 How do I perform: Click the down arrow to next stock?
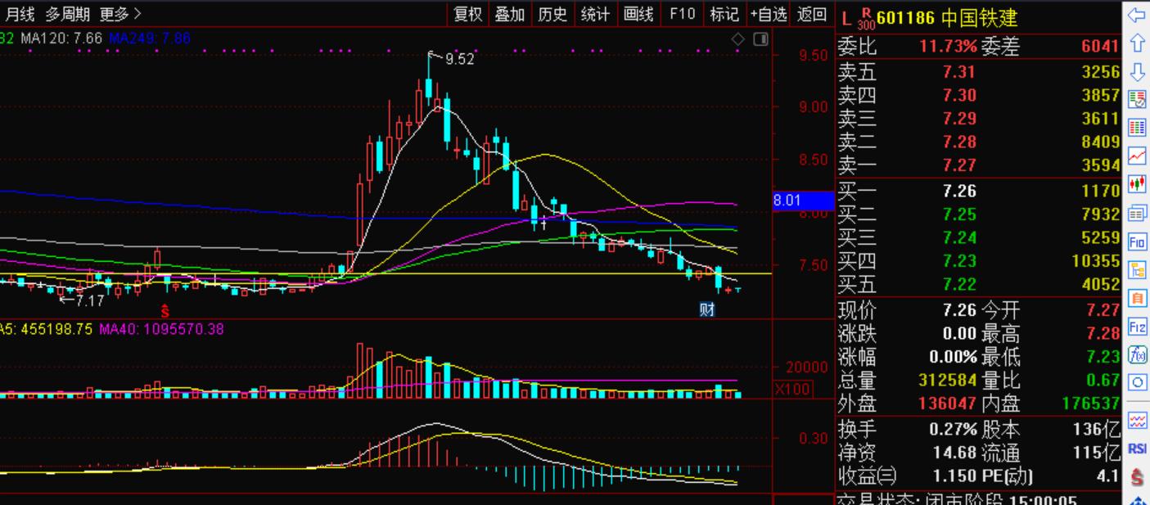(x=1137, y=71)
